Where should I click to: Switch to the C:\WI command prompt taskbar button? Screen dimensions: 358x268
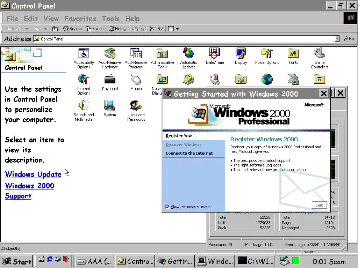click(x=256, y=261)
